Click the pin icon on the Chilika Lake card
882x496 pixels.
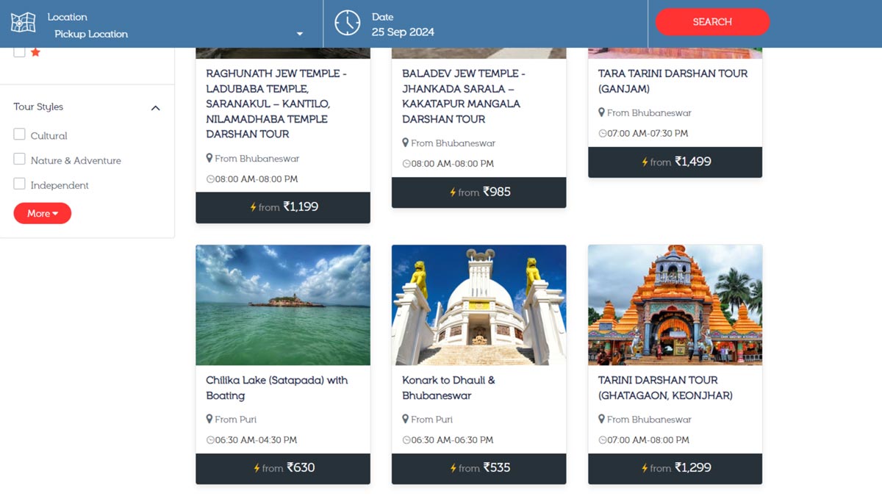click(x=210, y=419)
